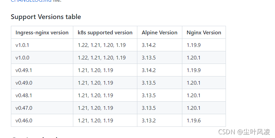The height and width of the screenshot is (138, 275).
Task: Click the v0.49.1 row label
Action: [24, 70]
